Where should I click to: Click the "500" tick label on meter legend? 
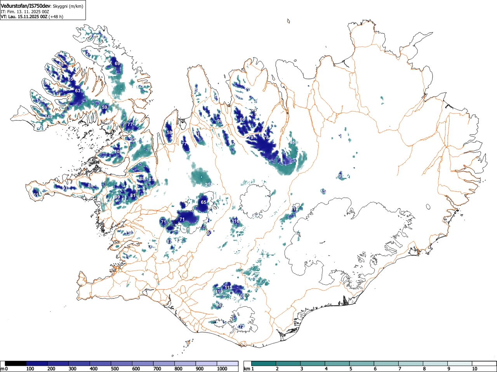[115, 369]
